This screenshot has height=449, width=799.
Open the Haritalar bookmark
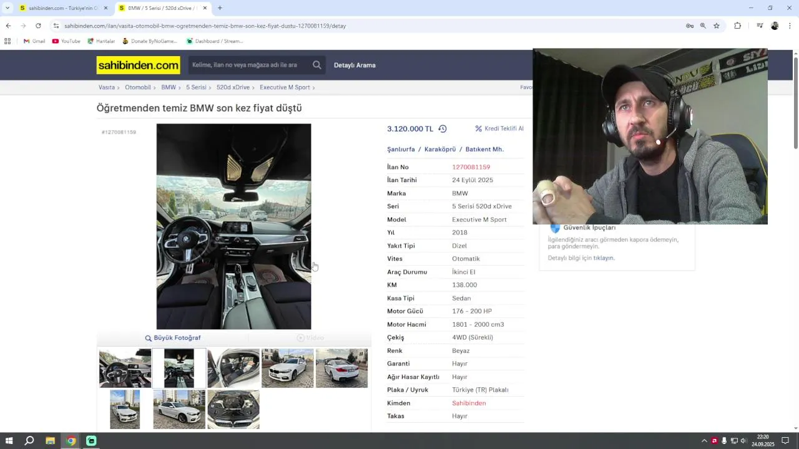pos(101,41)
